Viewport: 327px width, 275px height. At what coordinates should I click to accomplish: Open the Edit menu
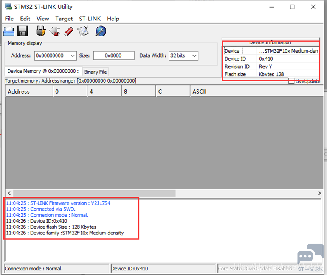(x=25, y=19)
